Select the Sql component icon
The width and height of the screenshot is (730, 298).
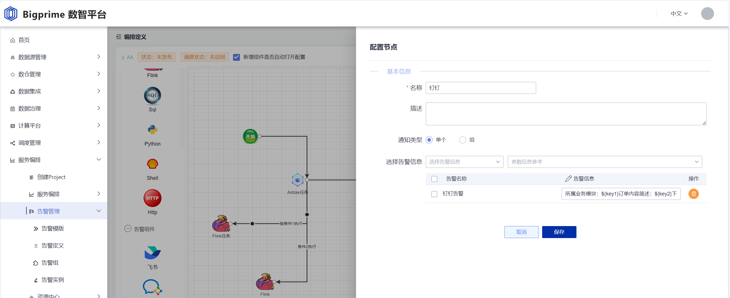point(152,95)
